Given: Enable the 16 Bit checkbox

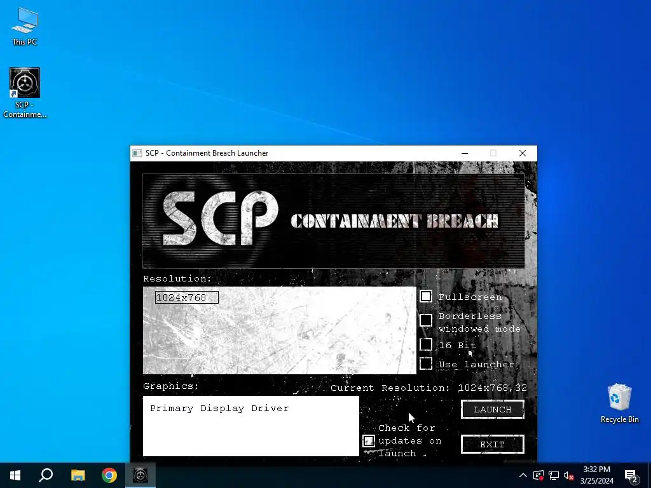Looking at the screenshot, I should [x=426, y=344].
